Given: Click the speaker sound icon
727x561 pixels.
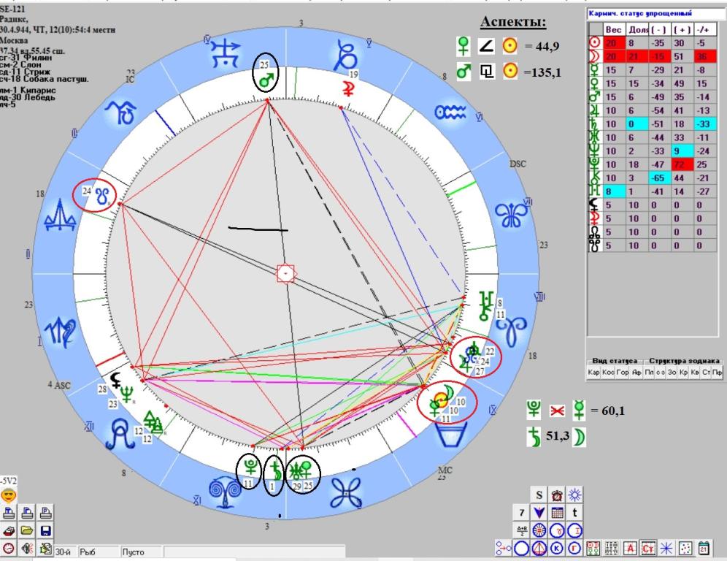Looking at the screenshot, I should (28, 548).
